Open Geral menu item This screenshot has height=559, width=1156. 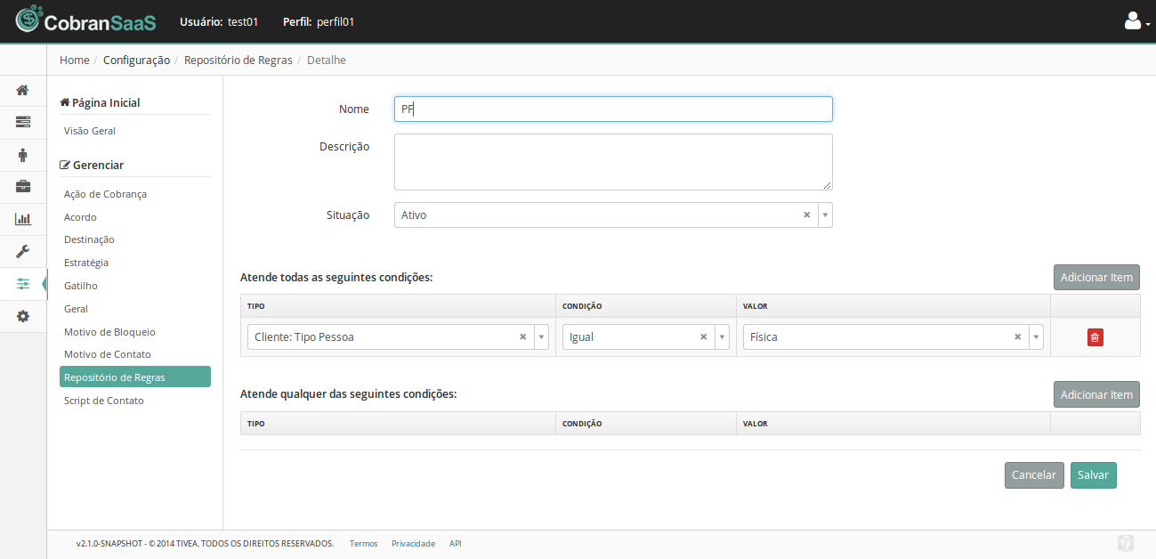[77, 309]
